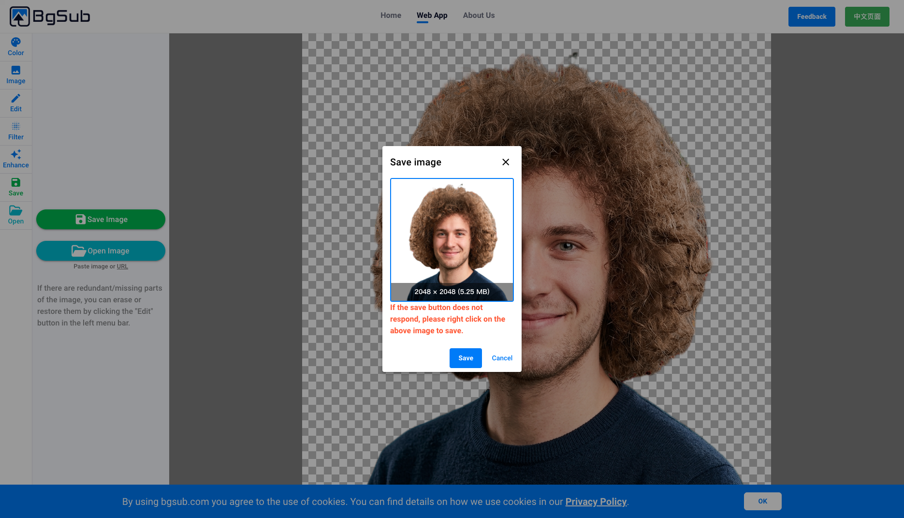The height and width of the screenshot is (518, 904).
Task: Open the Filter tool in sidebar
Action: 16,131
